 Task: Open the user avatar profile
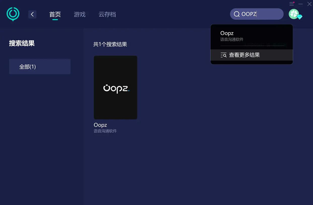click(x=294, y=14)
